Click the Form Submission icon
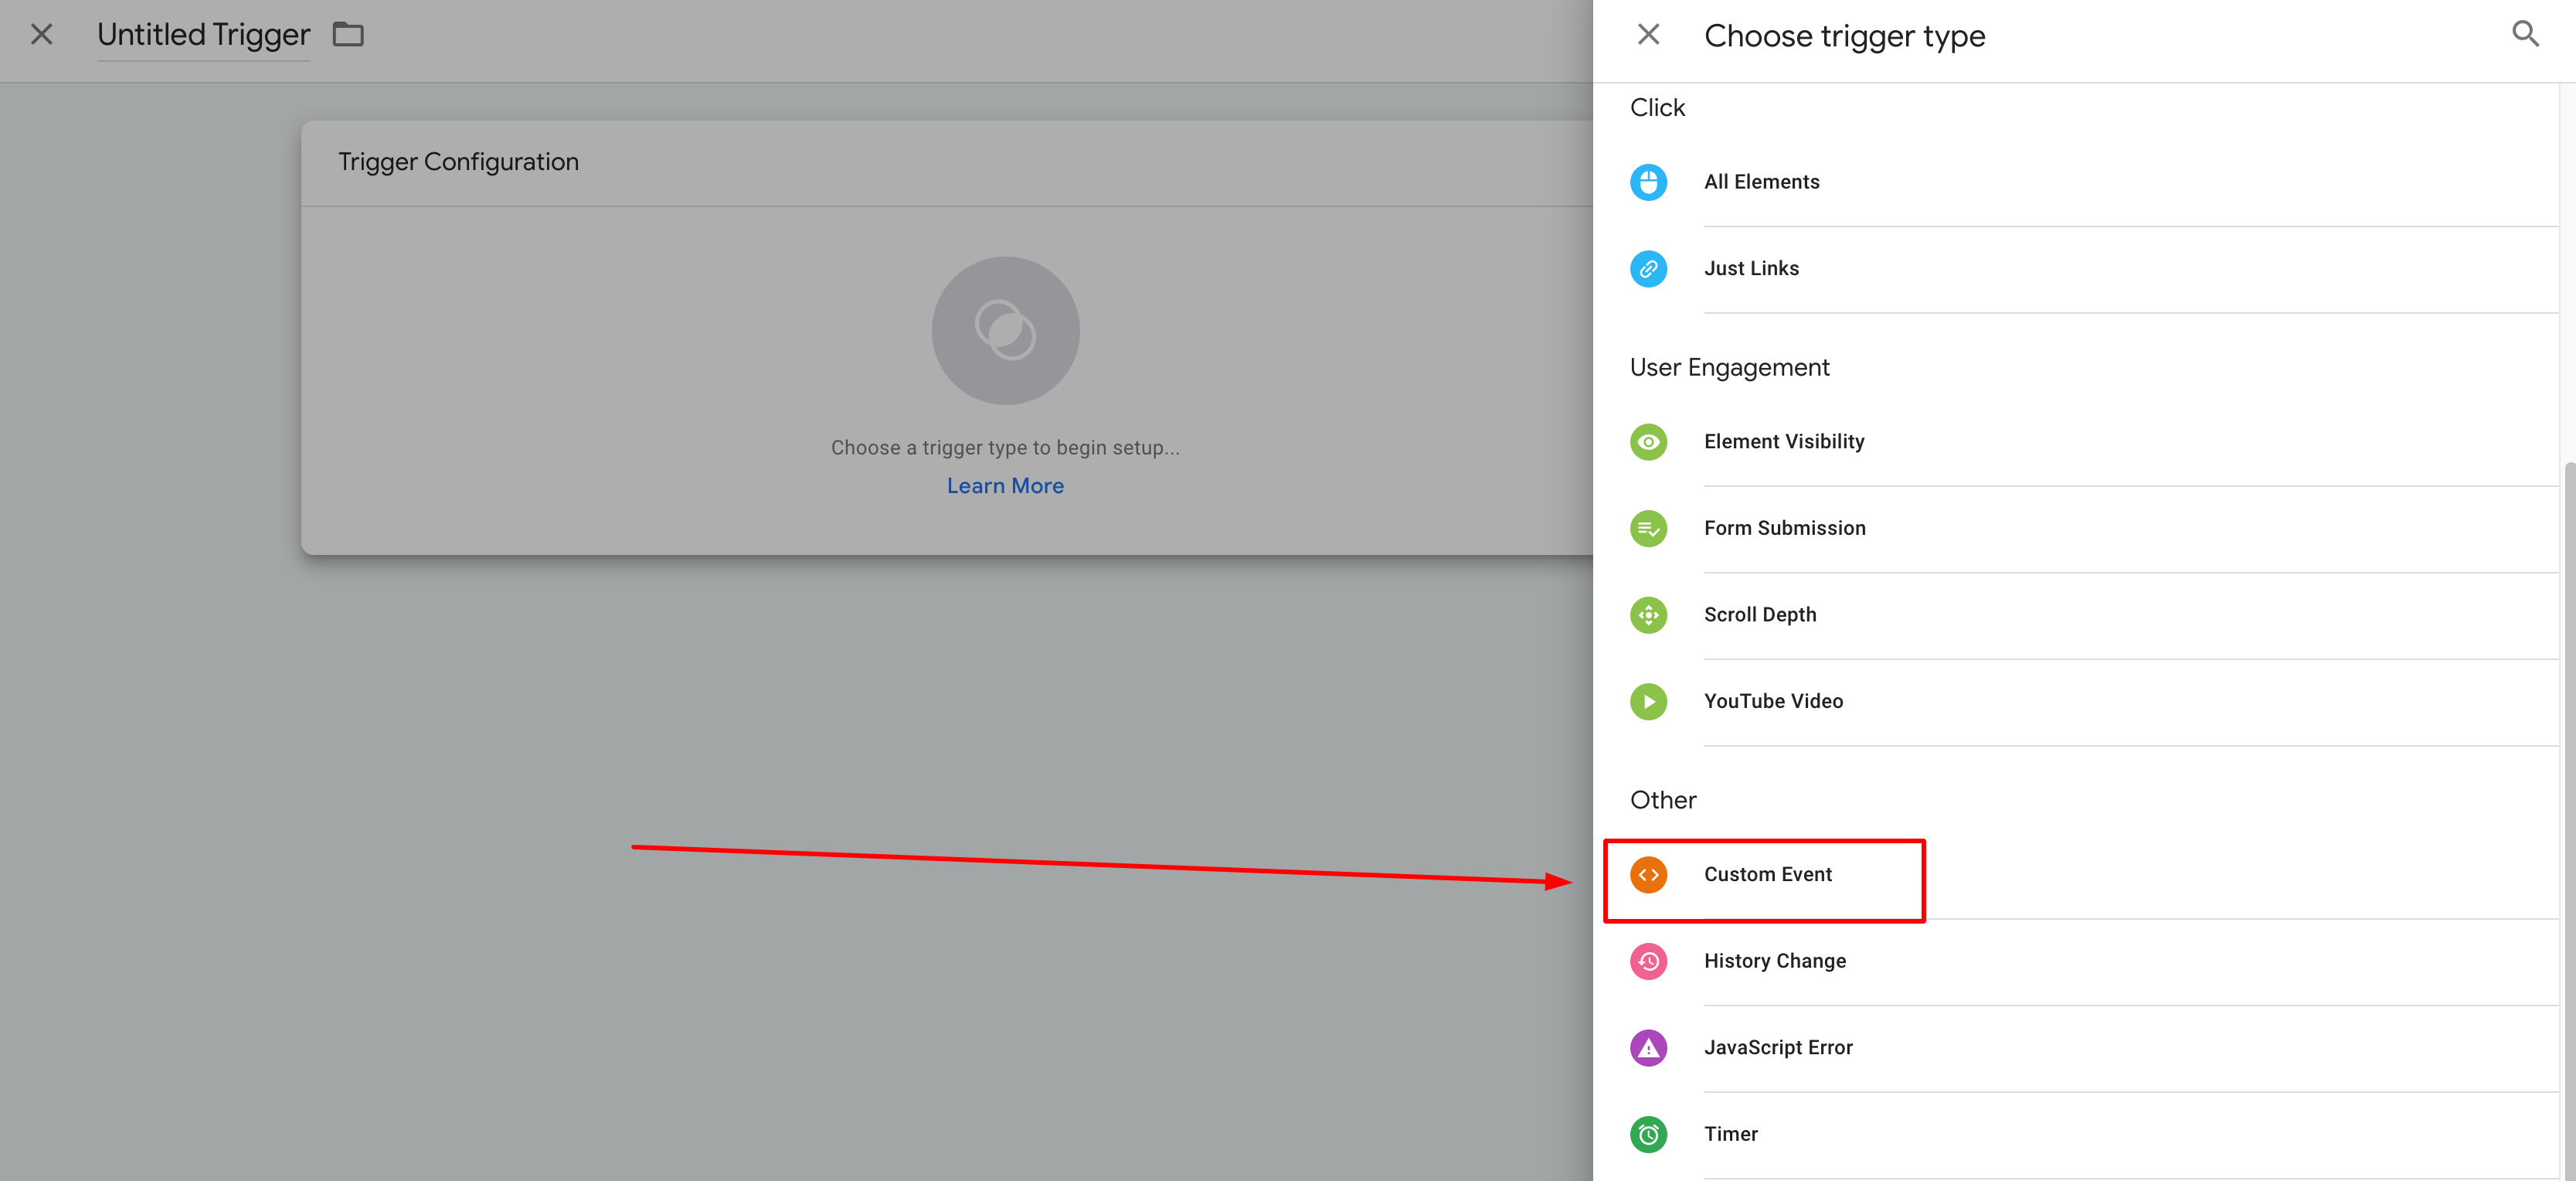This screenshot has height=1181, width=2576. click(x=1648, y=528)
